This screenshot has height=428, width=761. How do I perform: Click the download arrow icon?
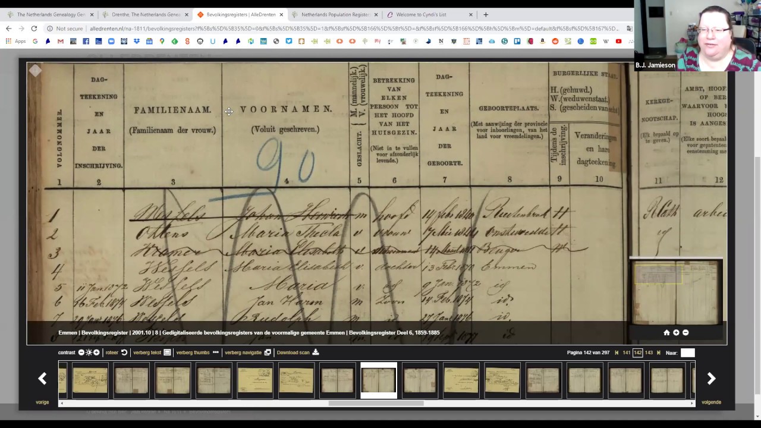(x=316, y=353)
